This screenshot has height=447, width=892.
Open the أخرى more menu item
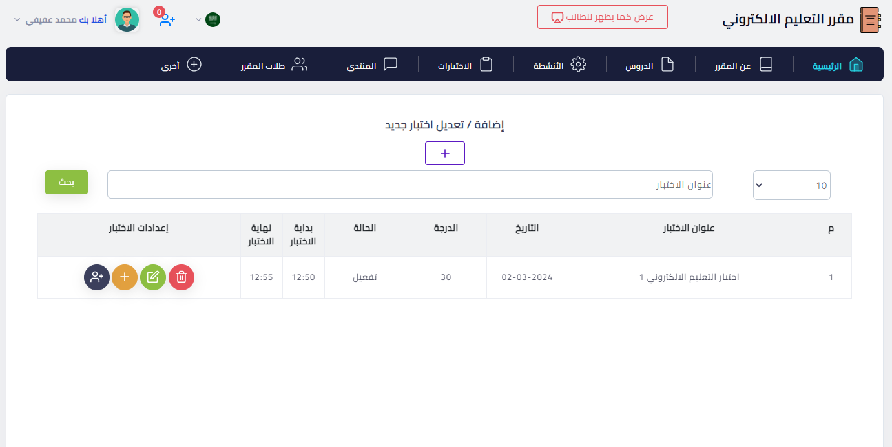(182, 65)
